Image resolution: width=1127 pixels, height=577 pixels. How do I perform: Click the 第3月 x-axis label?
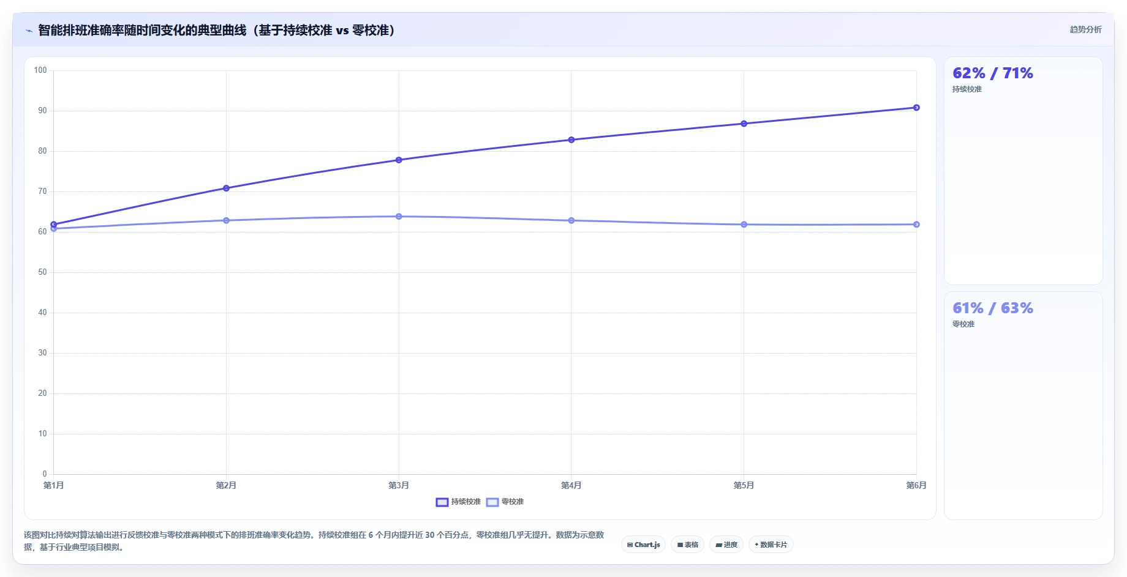(x=399, y=485)
